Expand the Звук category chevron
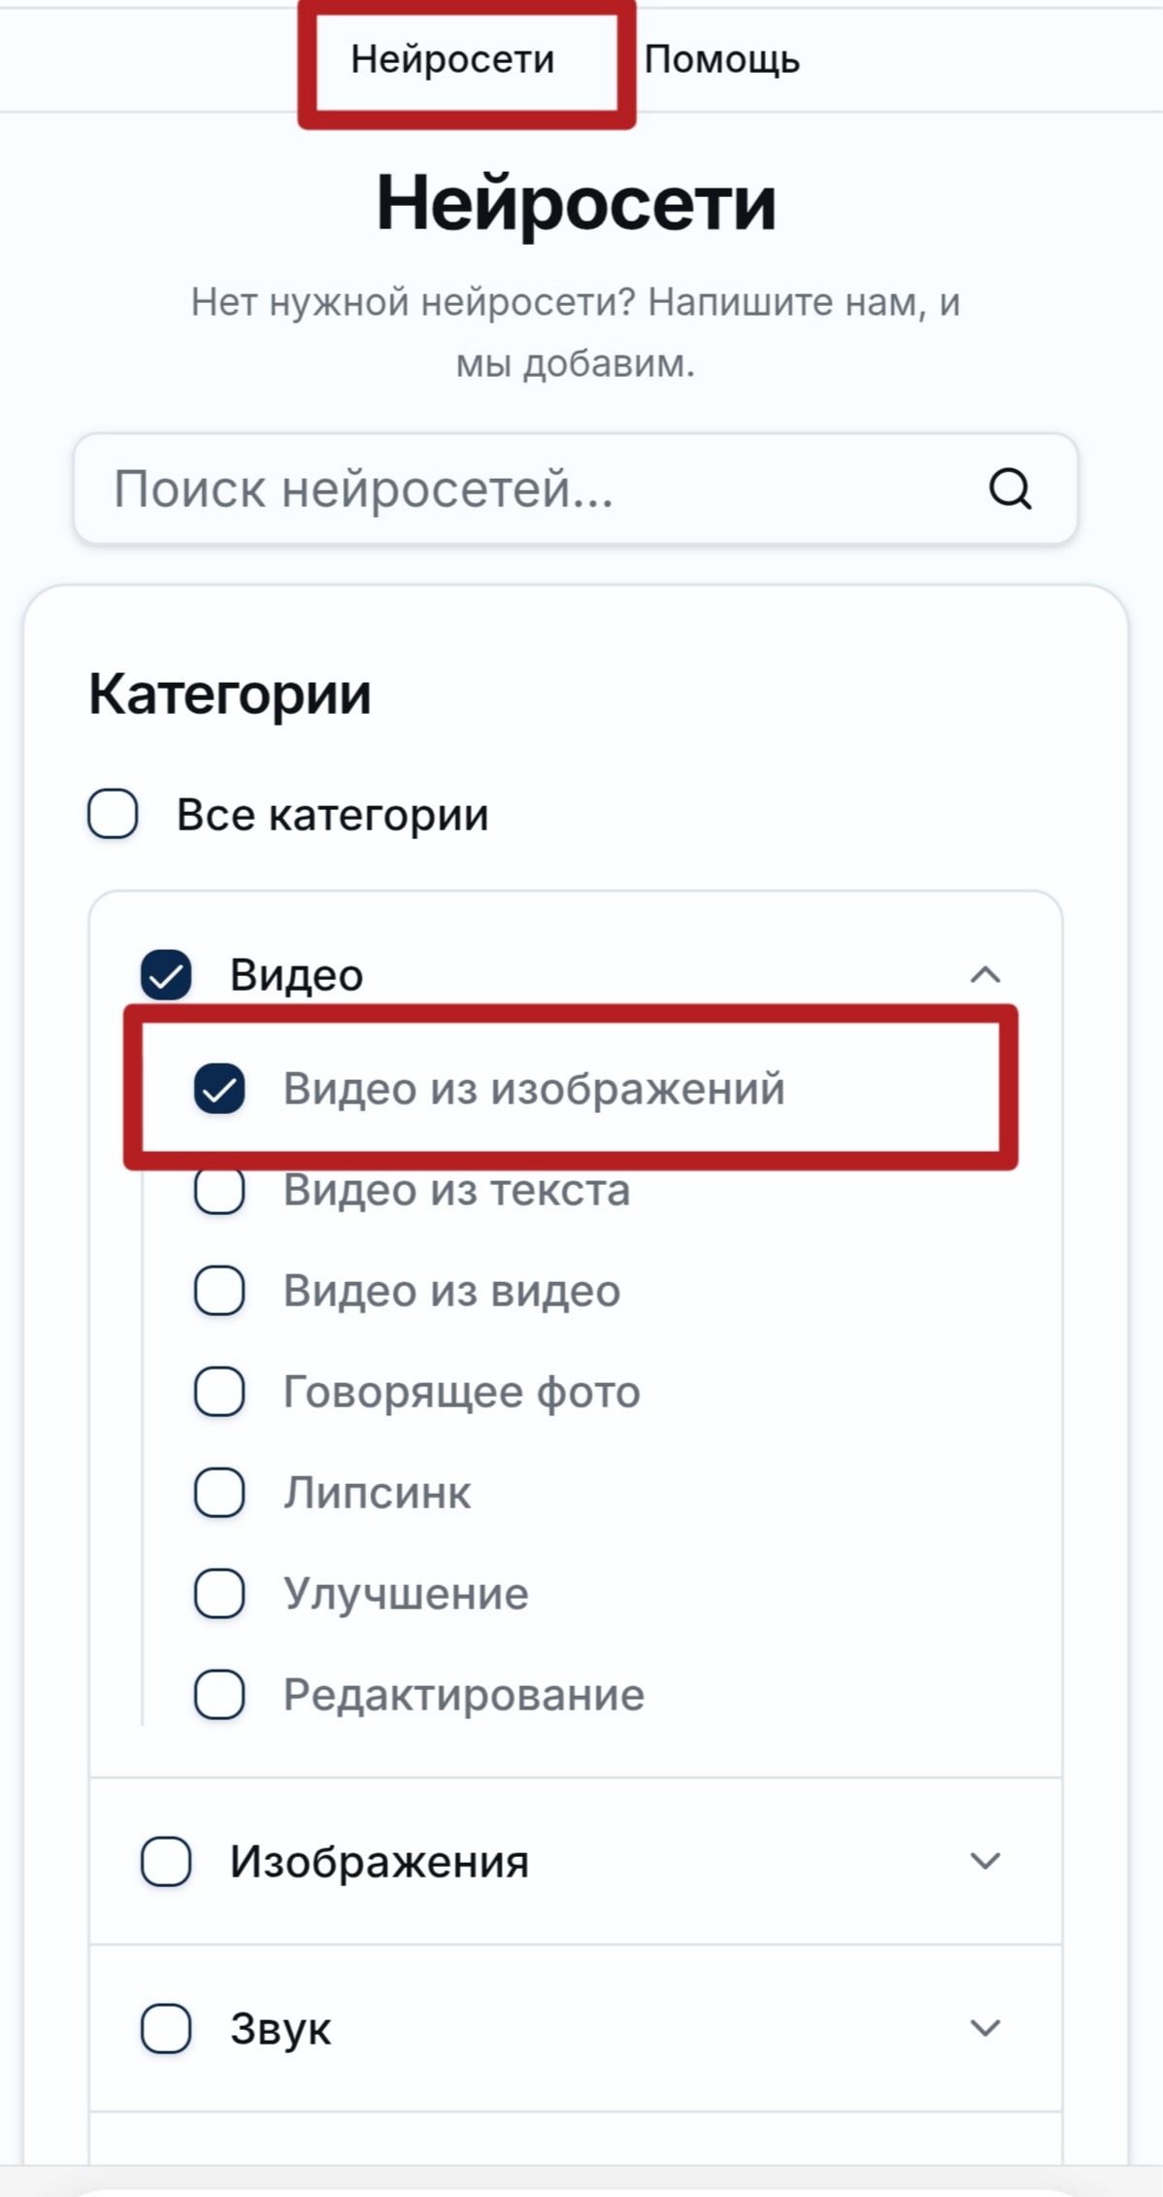 [x=984, y=2028]
